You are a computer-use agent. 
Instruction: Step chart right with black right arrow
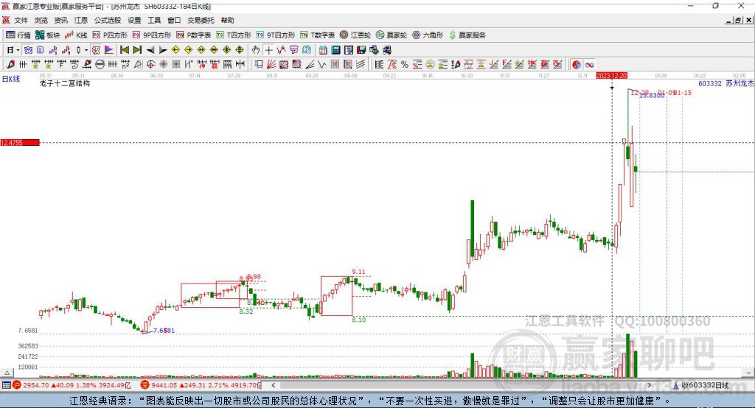pyautogui.click(x=163, y=50)
